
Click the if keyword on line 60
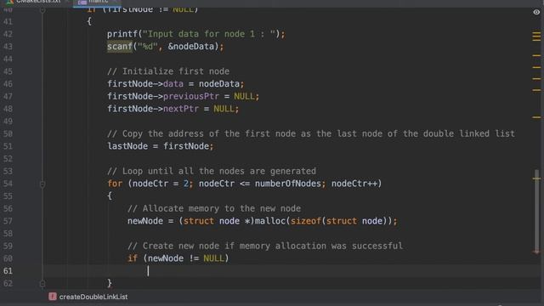click(133, 258)
